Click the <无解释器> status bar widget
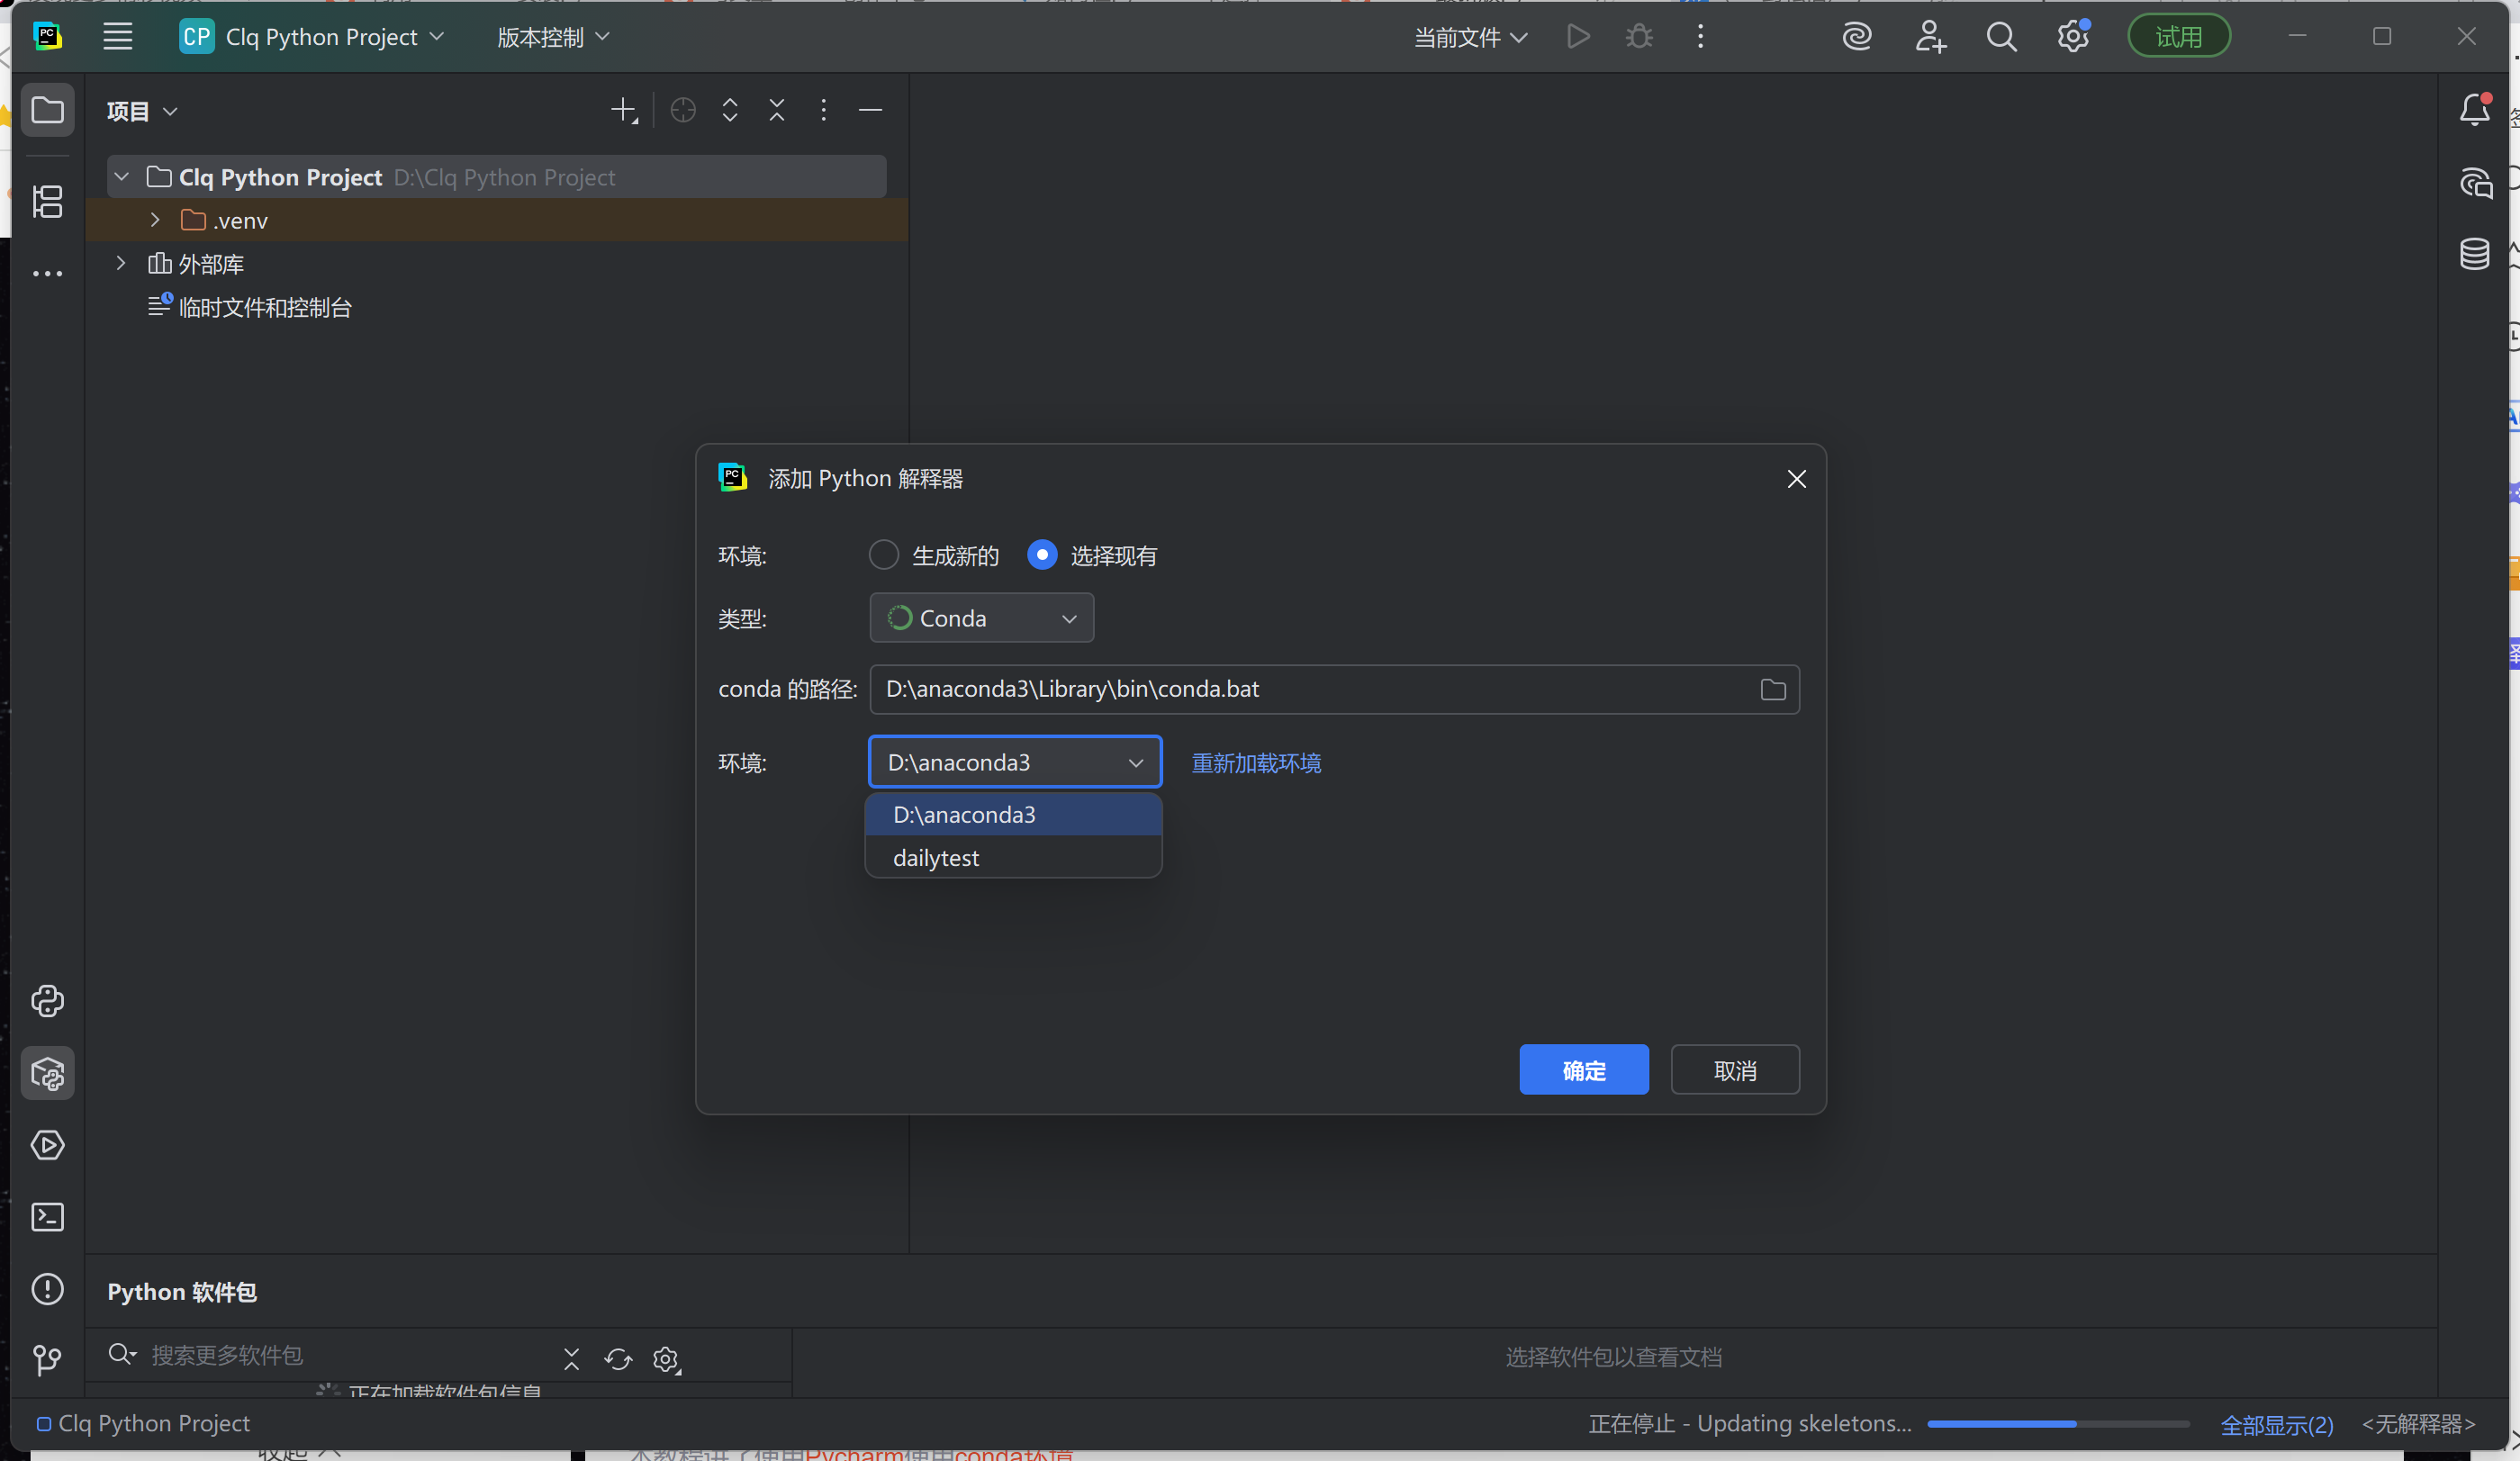 pos(2418,1424)
